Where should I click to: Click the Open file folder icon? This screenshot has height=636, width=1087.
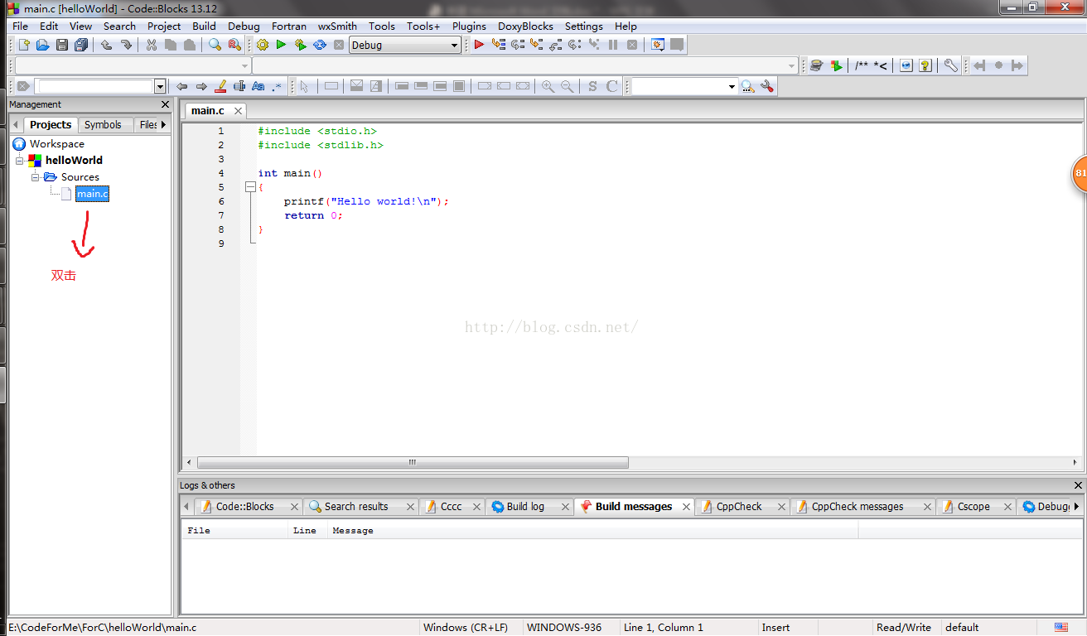pos(42,45)
